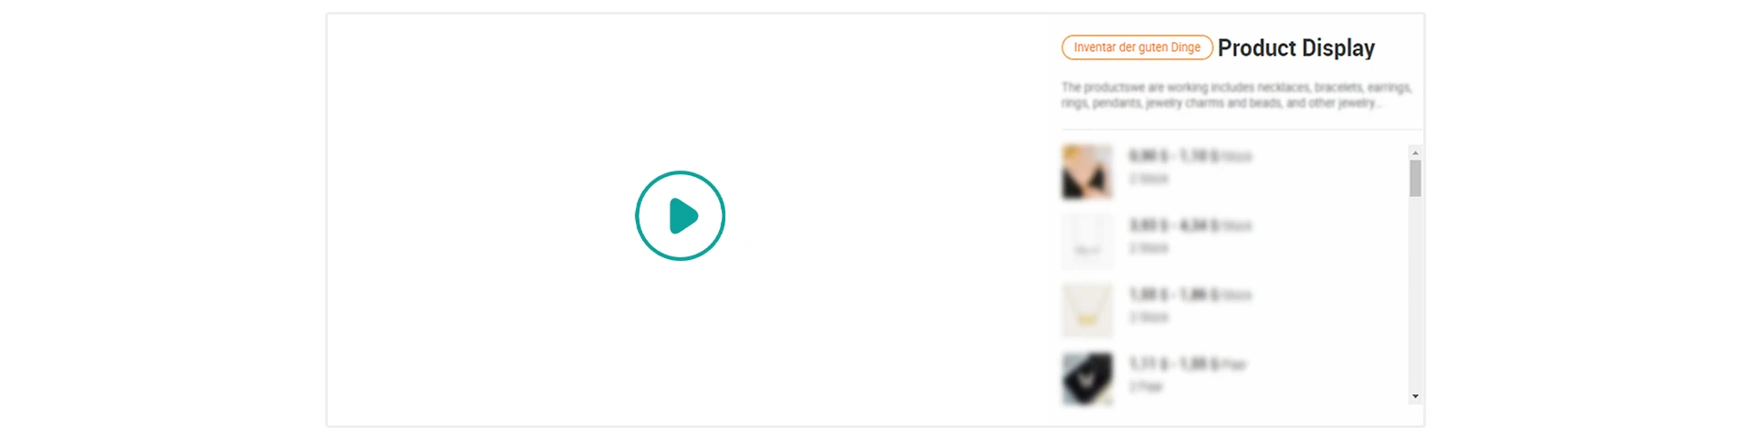
Task: Select the second product's price range text
Action: [1190, 225]
